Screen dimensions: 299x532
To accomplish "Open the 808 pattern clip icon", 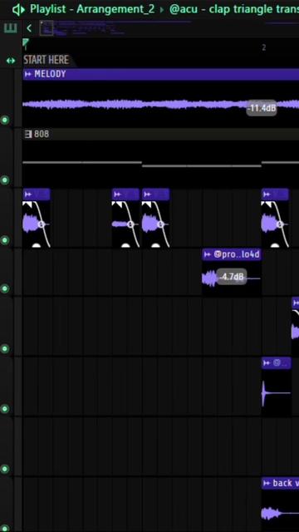I will point(28,135).
